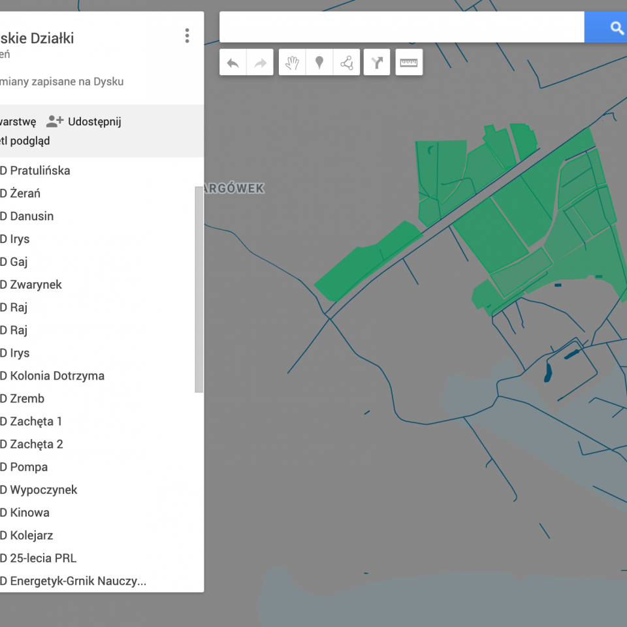Choose the 25-lecia PRL entry
Screen dimensions: 627x627
(42, 558)
